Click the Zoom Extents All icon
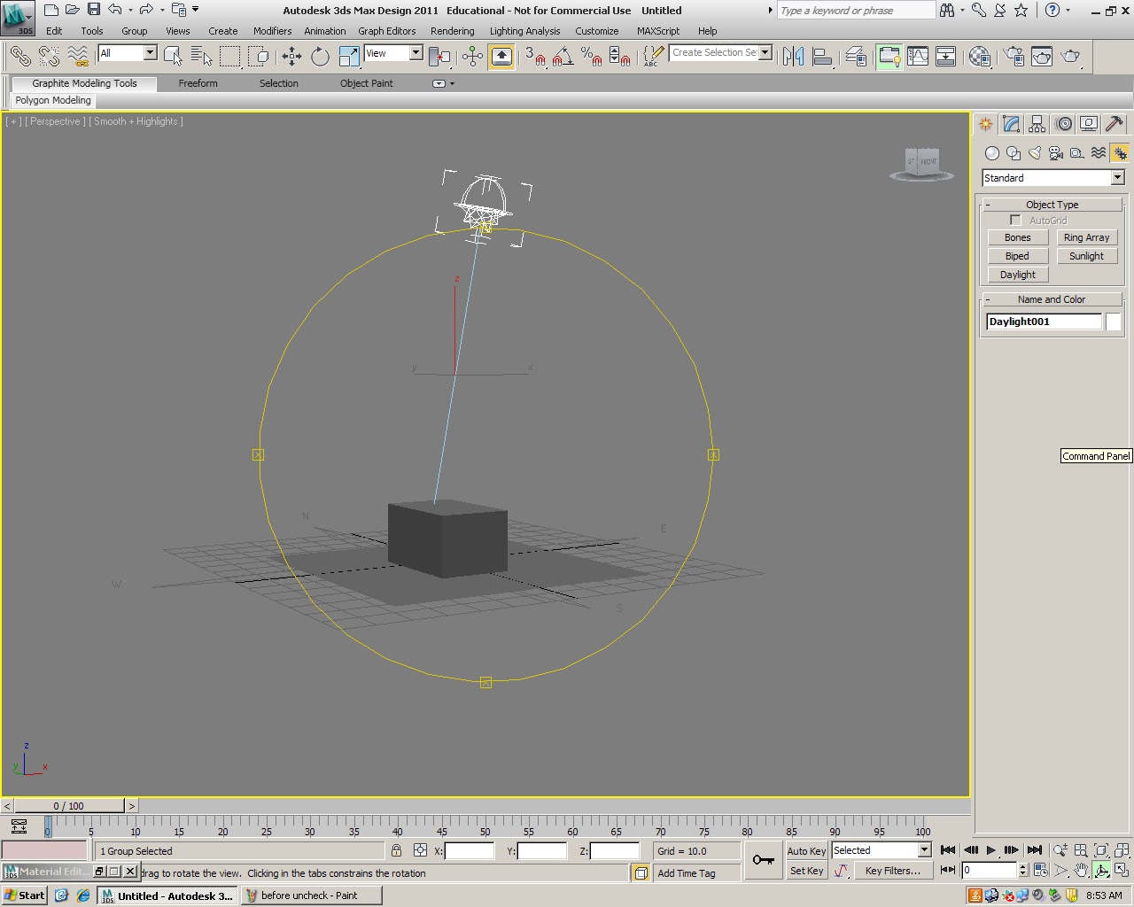Screen dimensions: 1134x907 (x=1122, y=850)
